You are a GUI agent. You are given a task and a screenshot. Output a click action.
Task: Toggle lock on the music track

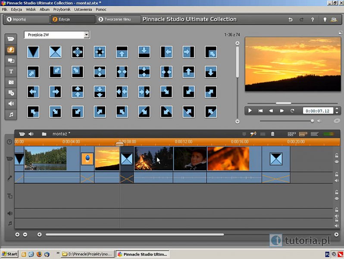point(337,220)
